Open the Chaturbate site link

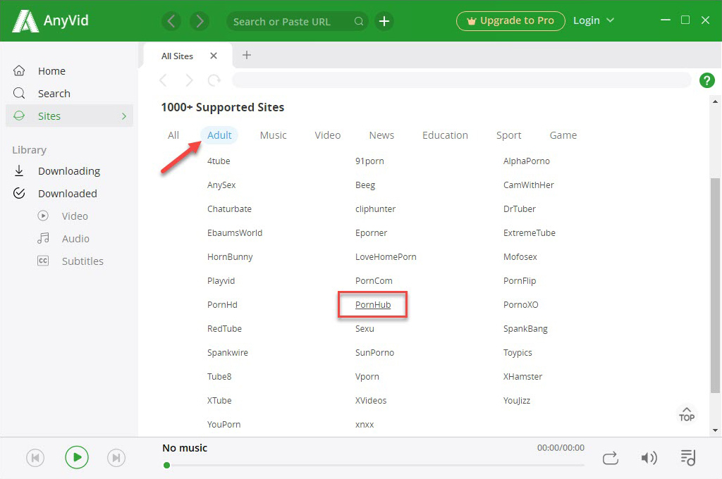[229, 209]
